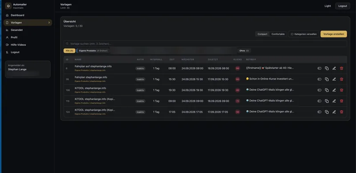Toggle active switch for Fahrplan auf stephanlange.info

[319, 68]
